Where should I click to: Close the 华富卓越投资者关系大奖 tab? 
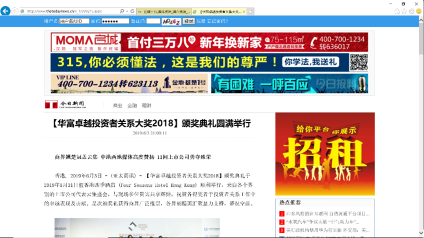pos(244,11)
